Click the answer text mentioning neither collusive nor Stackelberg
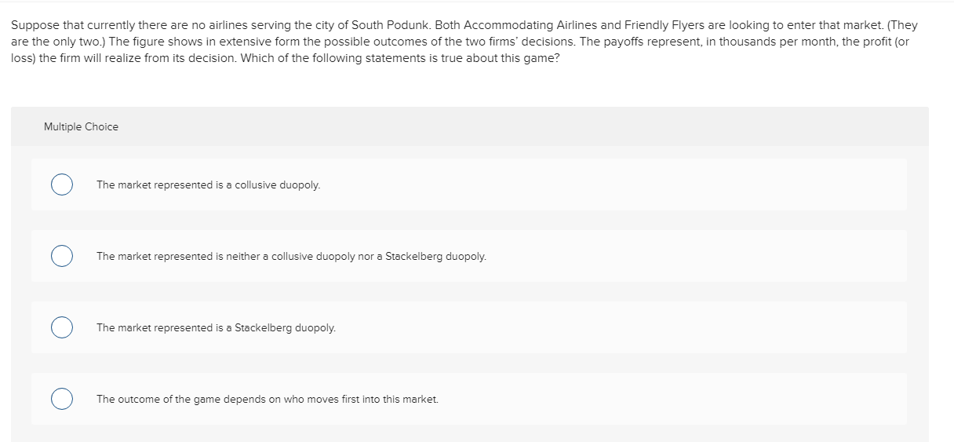This screenshot has width=954, height=442. click(291, 257)
